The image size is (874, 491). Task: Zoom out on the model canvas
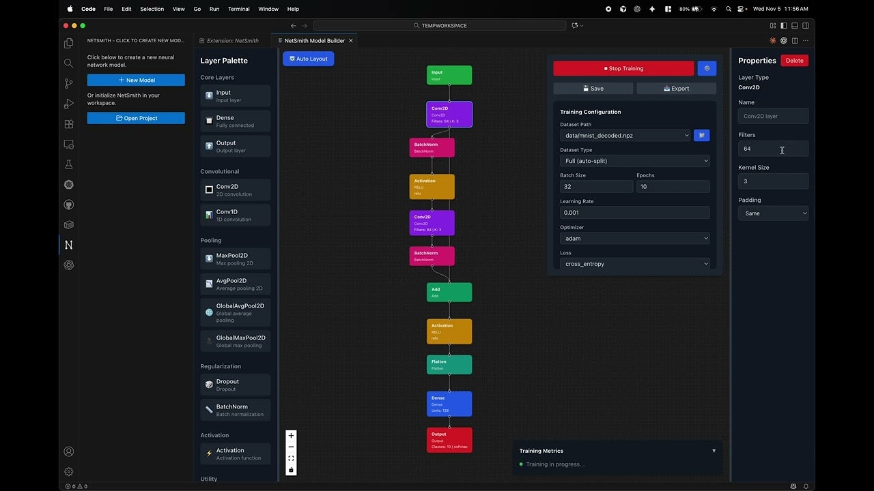pyautogui.click(x=291, y=447)
